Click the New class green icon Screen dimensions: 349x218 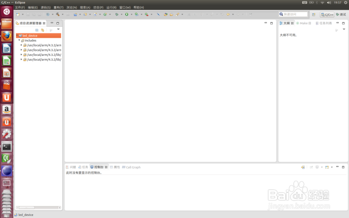point(105,14)
